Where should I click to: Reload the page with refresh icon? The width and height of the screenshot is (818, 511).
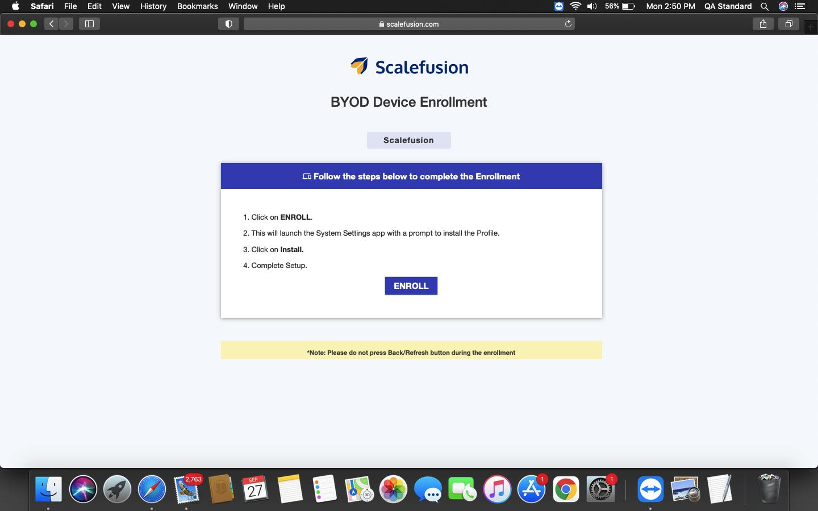pyautogui.click(x=567, y=24)
